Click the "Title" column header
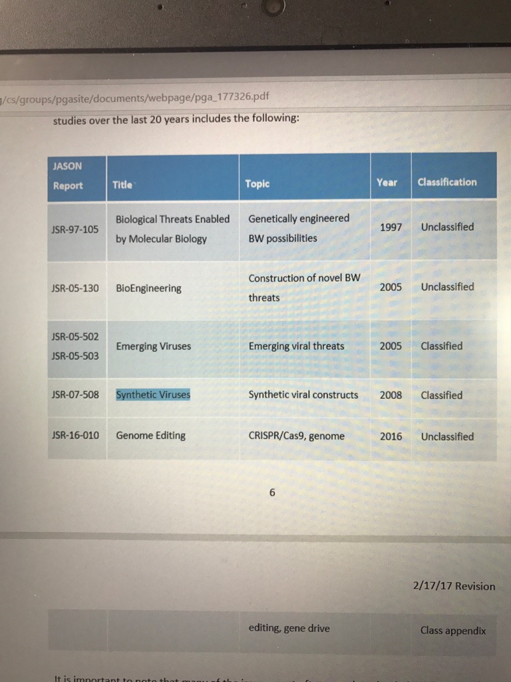Viewport: 511px width, 682px height. point(122,185)
